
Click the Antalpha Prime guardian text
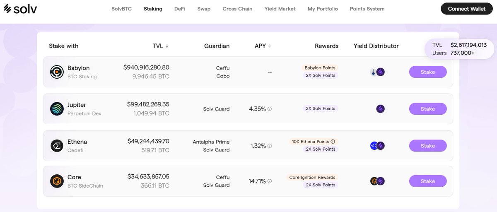[x=211, y=142]
